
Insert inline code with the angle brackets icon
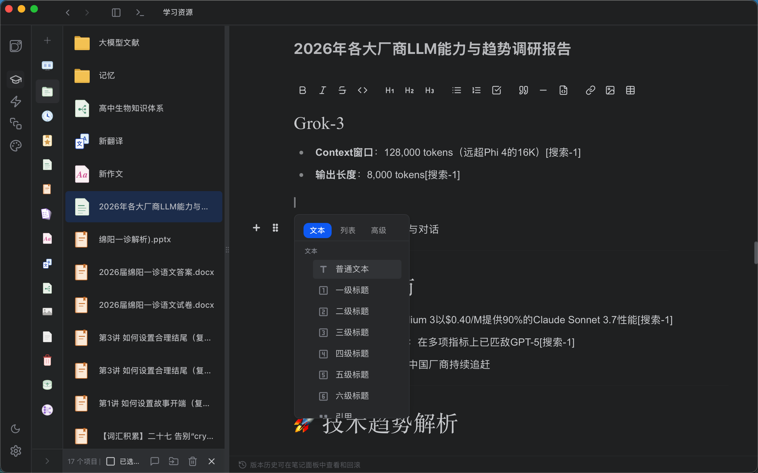coord(363,91)
